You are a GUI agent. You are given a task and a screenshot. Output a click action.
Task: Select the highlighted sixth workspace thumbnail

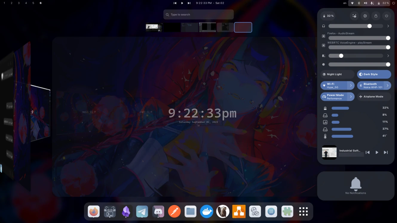[x=243, y=27]
